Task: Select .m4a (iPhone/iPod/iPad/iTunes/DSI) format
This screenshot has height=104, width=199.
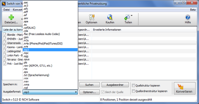Action: (x=50, y=43)
